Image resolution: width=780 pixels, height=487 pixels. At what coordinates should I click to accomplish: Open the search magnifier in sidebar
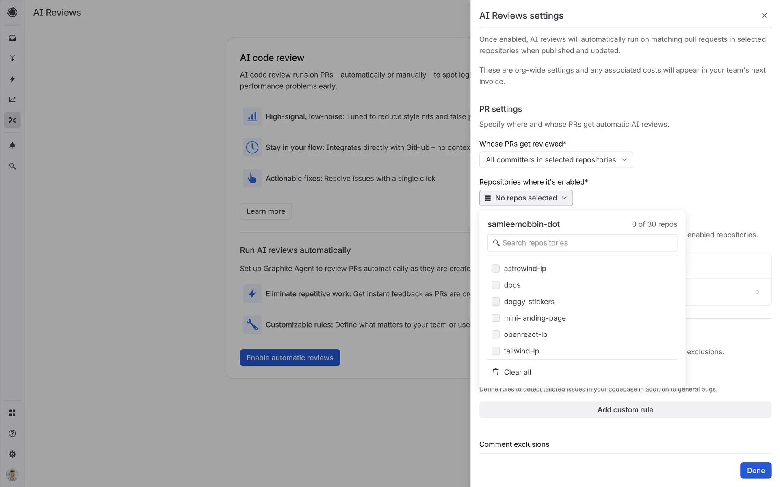coord(12,166)
